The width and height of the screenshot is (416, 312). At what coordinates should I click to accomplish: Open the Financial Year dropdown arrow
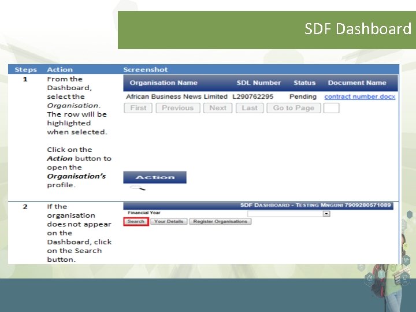(x=326, y=214)
